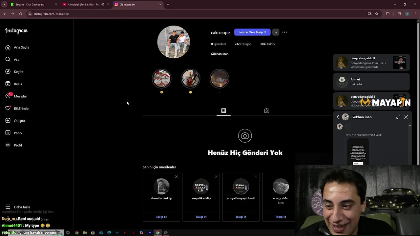Open Microsoft Edge from taskbar
420x236 pixels.
(109, 233)
